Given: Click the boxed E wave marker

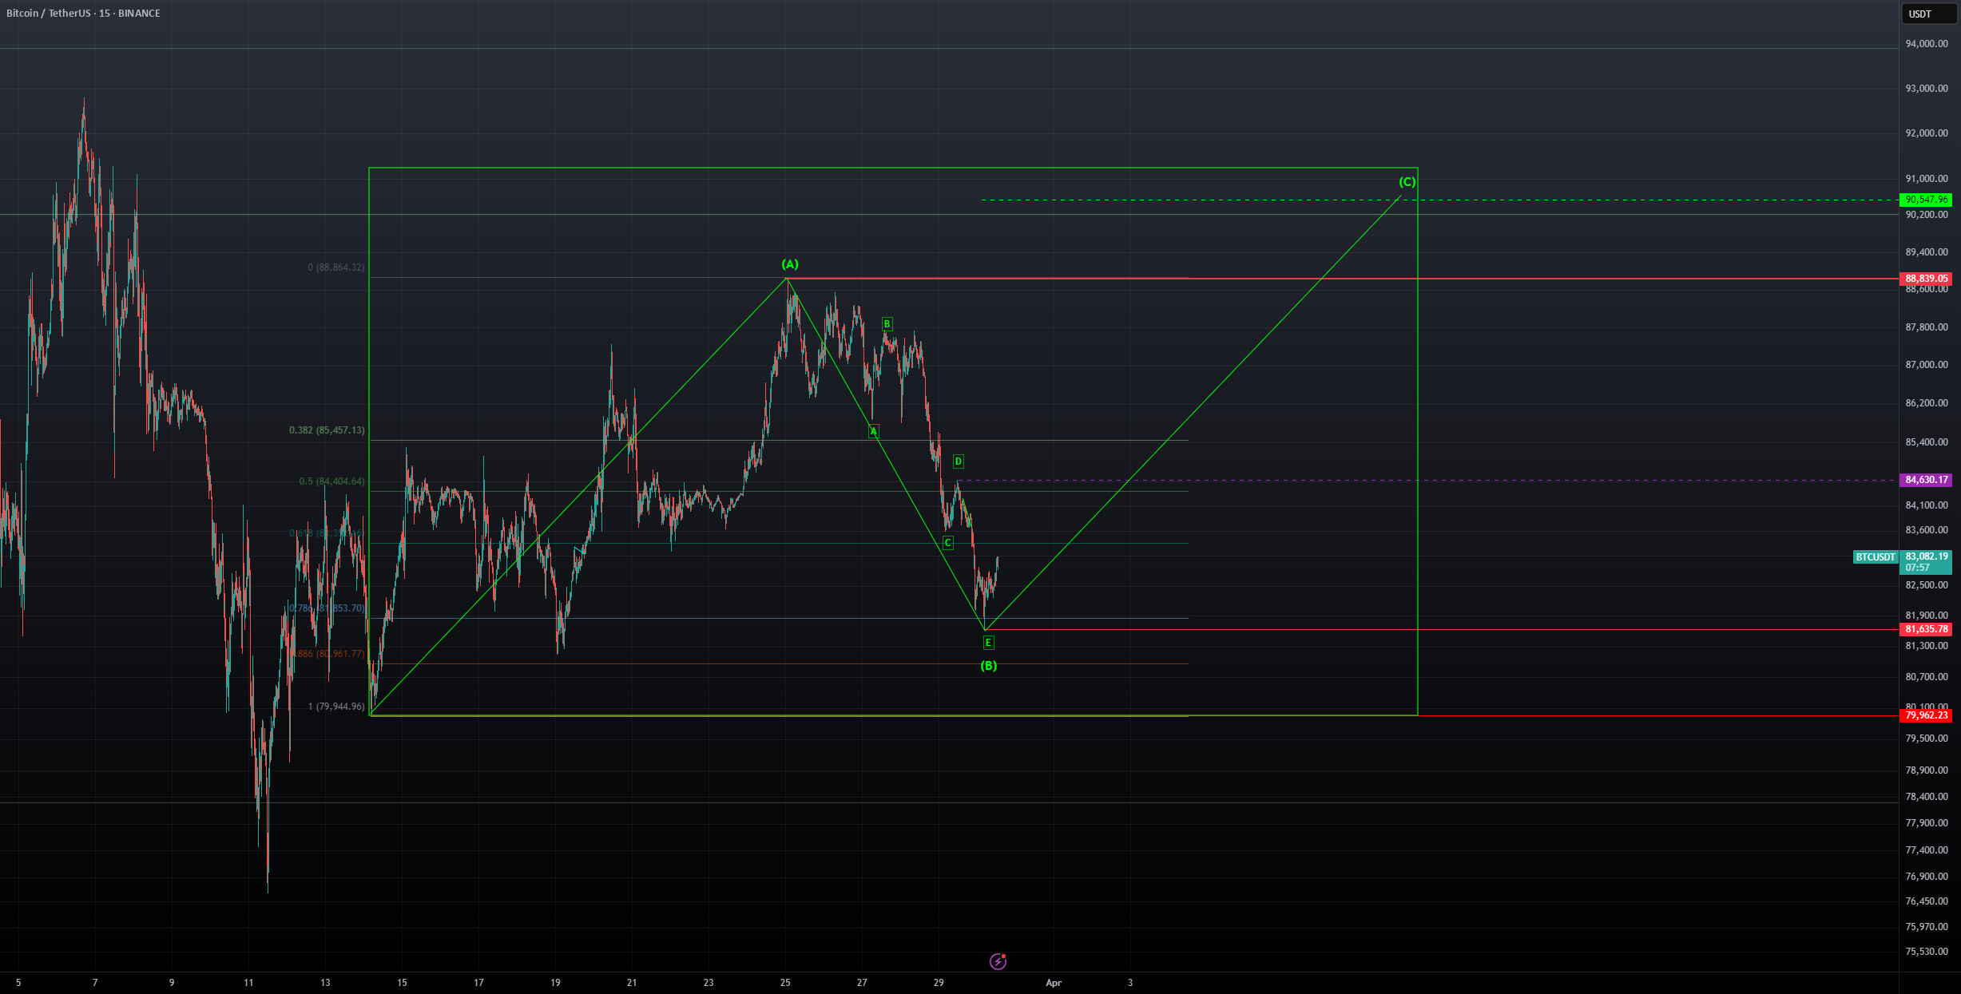Looking at the screenshot, I should point(988,643).
